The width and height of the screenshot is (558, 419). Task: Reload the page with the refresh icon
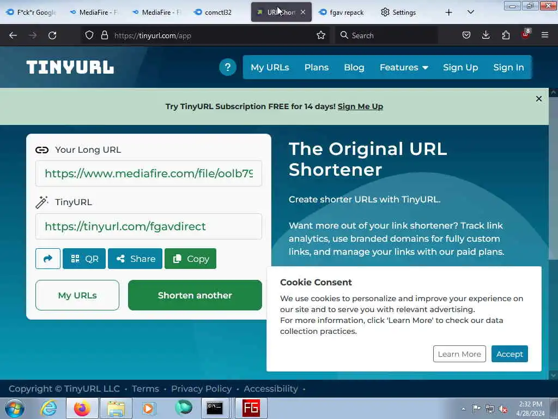pyautogui.click(x=52, y=35)
